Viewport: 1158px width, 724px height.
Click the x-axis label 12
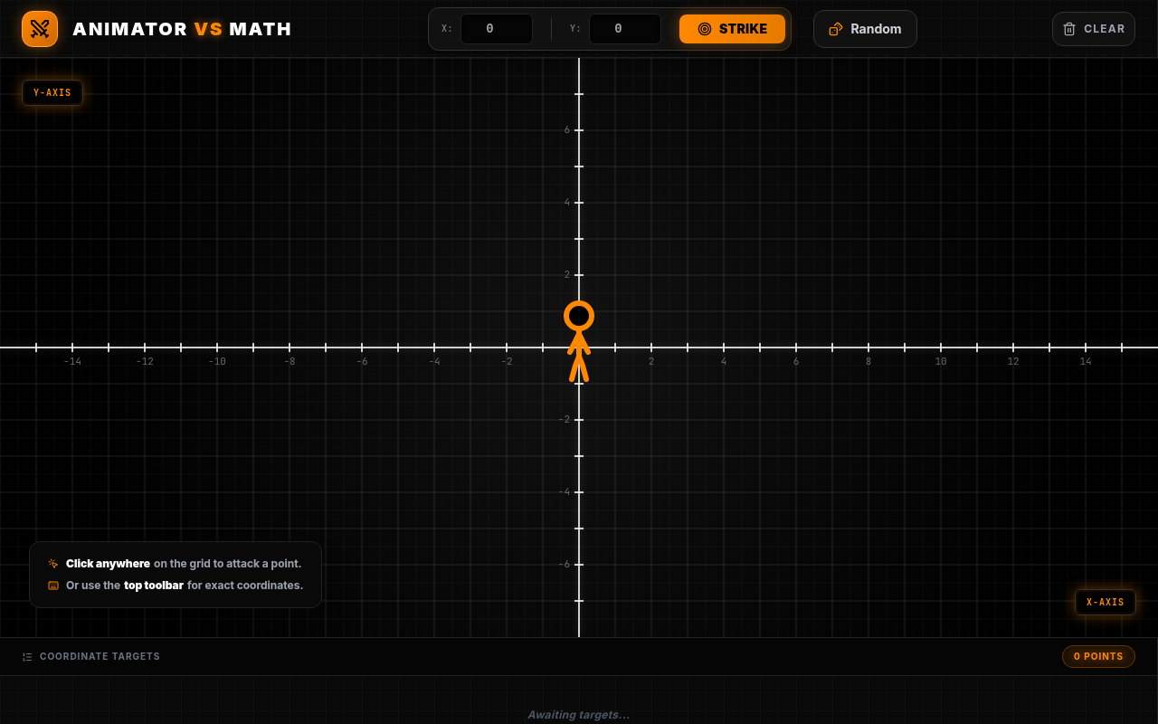click(1013, 362)
